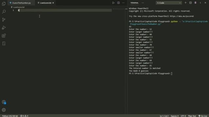Split the editor right
Viewport: 209px width, 117px height.
(118, 3)
